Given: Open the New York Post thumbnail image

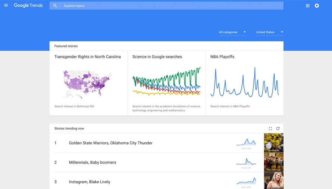Looking at the screenshot, I should coord(274,162).
